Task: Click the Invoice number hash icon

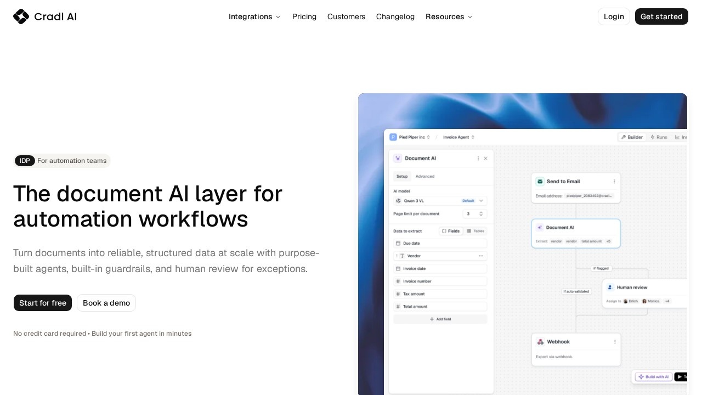Action: coord(398,281)
